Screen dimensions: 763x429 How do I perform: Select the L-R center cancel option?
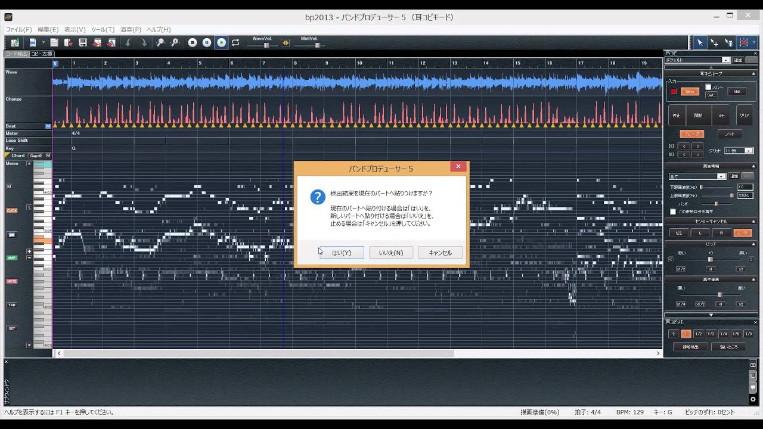pos(743,233)
